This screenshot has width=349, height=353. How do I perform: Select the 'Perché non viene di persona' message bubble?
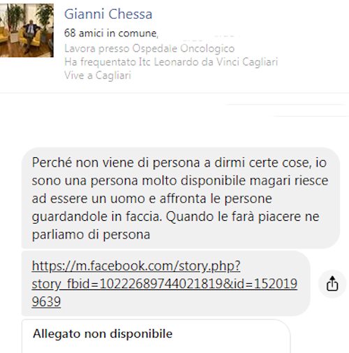[x=180, y=198]
